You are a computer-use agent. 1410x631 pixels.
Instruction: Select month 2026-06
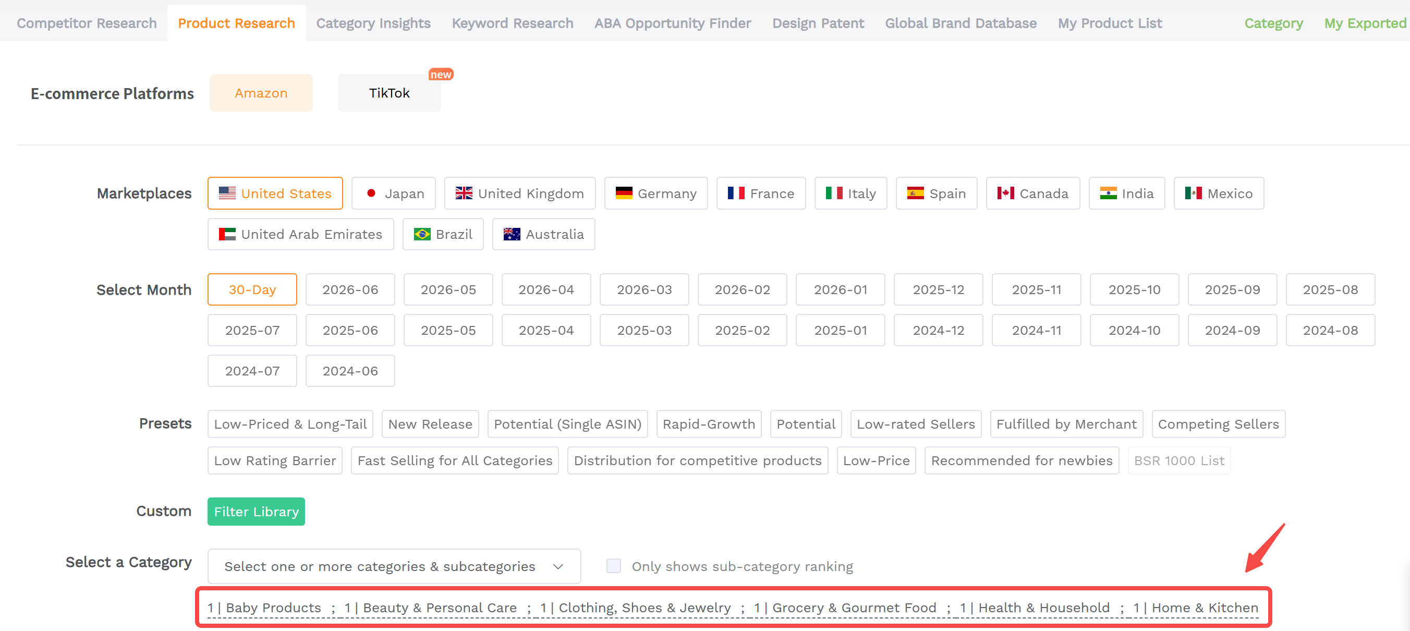[350, 289]
